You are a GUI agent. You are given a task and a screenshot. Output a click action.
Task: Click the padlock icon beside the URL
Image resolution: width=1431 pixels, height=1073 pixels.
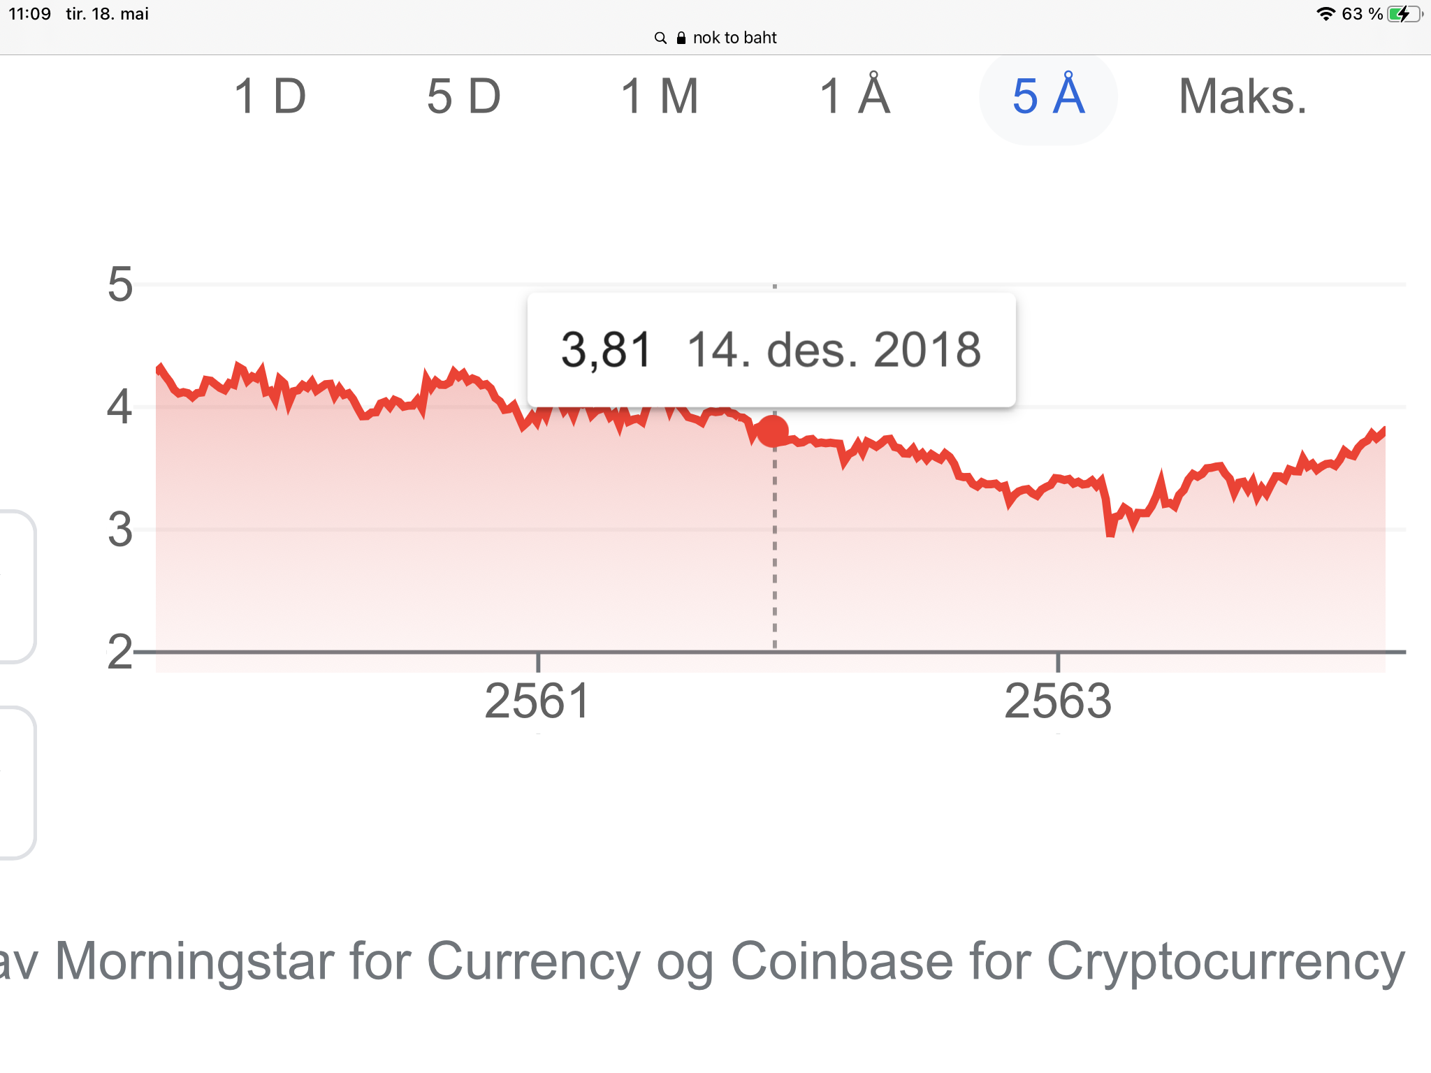(681, 38)
